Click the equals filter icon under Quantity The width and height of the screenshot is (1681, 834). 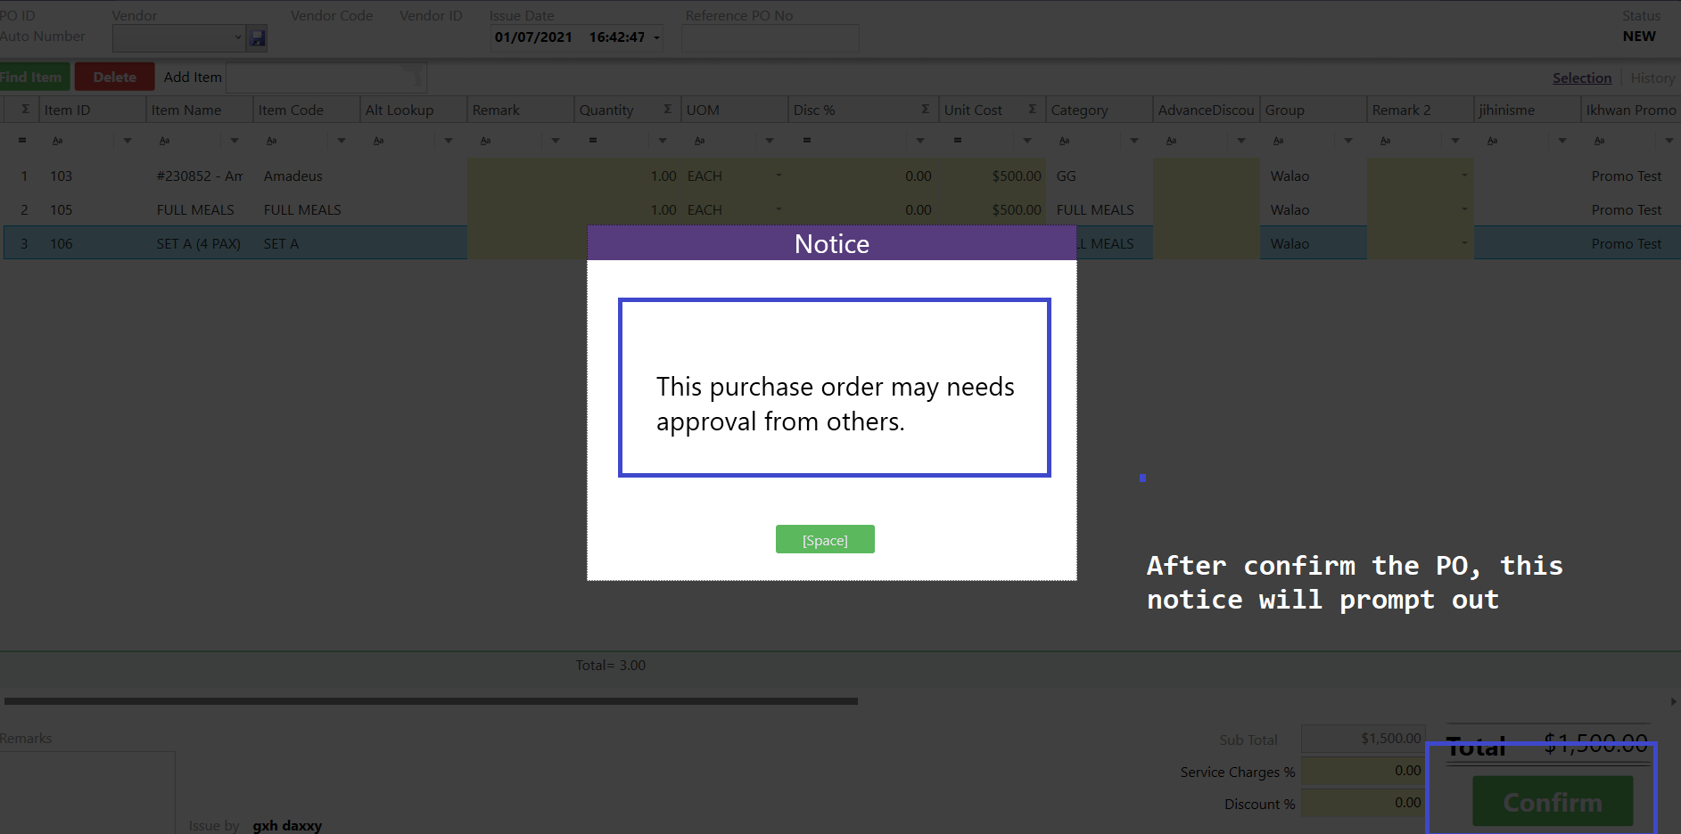coord(592,141)
